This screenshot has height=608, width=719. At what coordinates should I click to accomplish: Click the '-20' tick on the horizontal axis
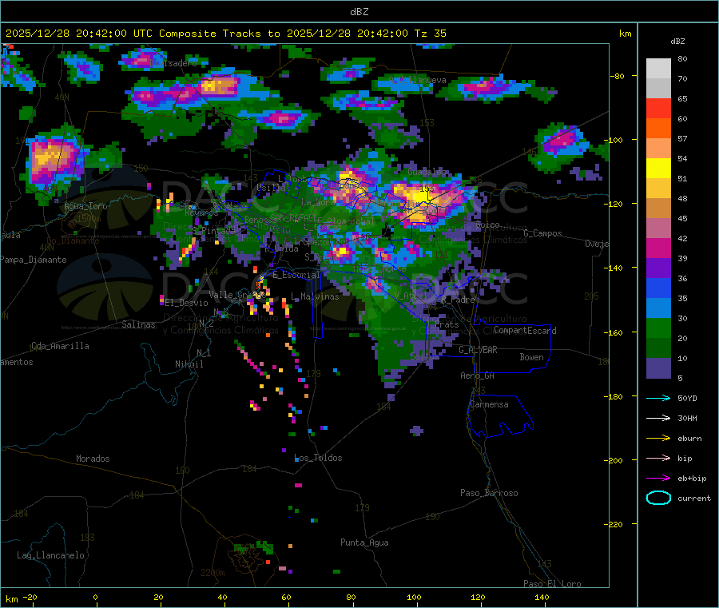[30, 598]
